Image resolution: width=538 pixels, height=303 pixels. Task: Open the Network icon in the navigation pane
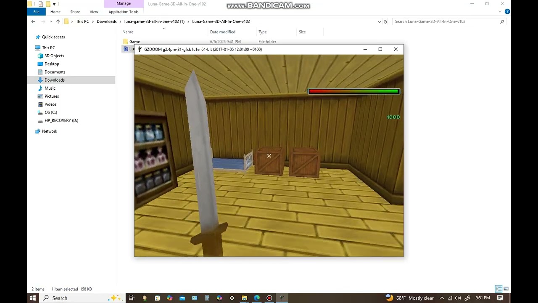pyautogui.click(x=38, y=131)
